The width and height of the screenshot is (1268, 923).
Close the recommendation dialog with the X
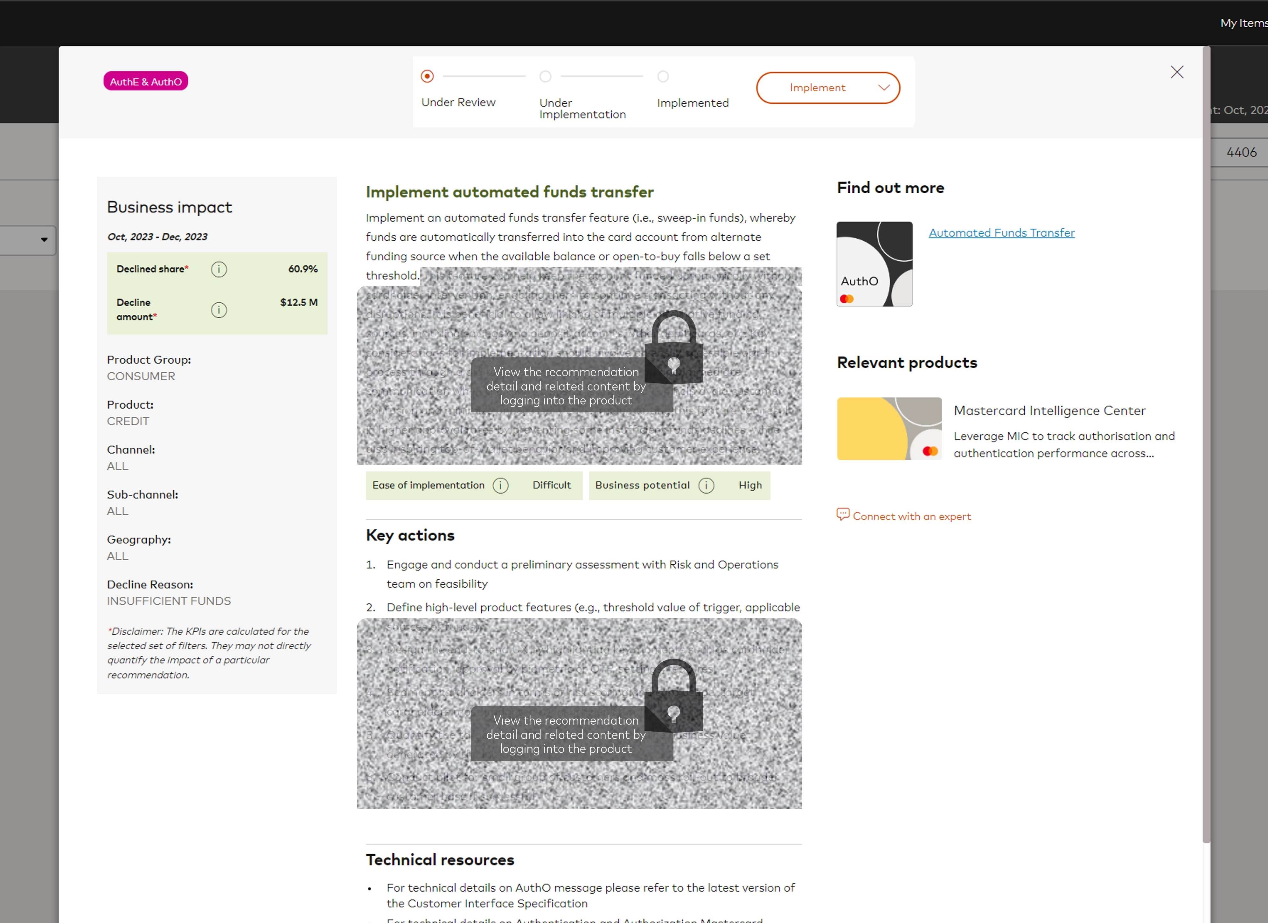point(1177,72)
